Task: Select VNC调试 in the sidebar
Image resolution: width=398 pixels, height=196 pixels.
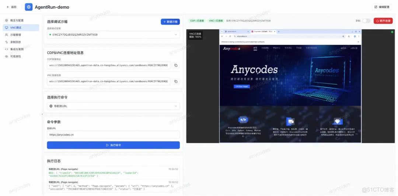Action: tap(21, 28)
